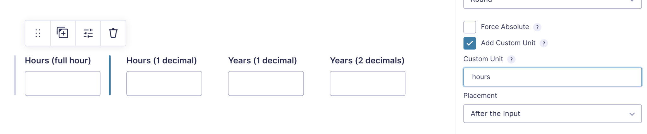647x134 pixels.
Task: Focus the Custom Unit text field
Action: (552, 77)
